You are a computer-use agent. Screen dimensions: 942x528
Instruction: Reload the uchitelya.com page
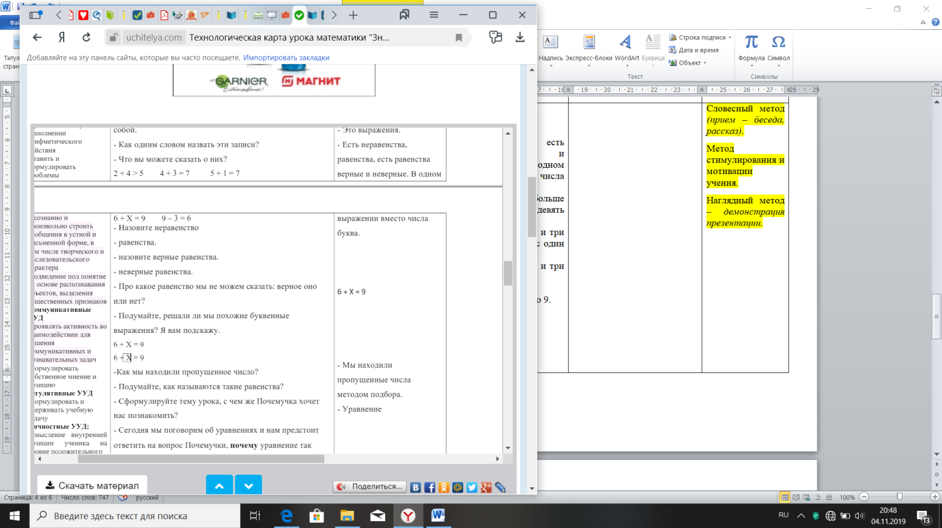86,37
